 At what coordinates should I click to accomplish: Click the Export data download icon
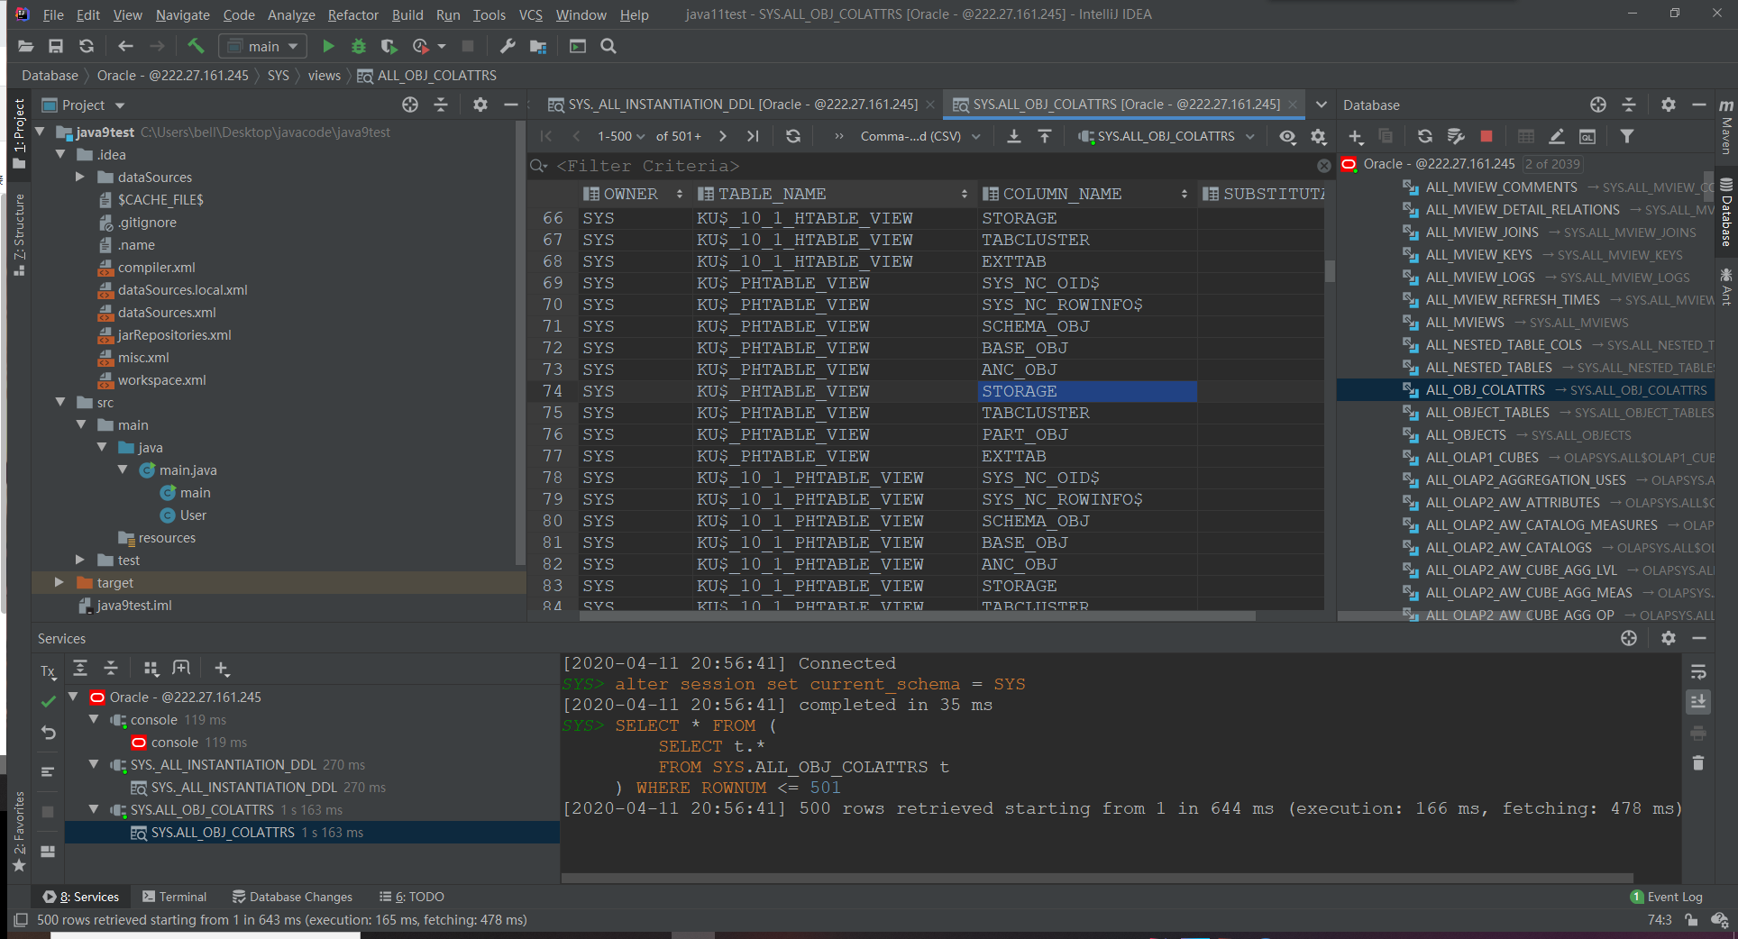pos(1014,136)
